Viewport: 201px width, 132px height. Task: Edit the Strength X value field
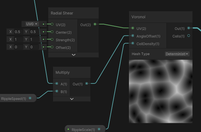[19, 39]
